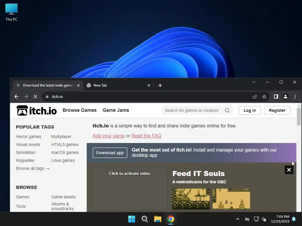
Task: Click to activate video
Action: click(x=129, y=173)
